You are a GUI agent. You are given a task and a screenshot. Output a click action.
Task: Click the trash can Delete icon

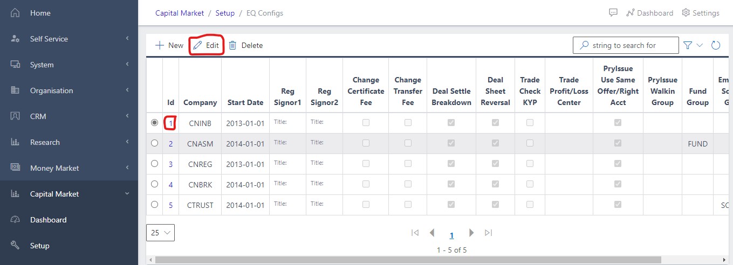coord(232,45)
